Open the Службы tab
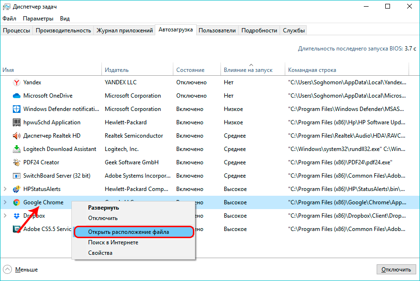This screenshot has height=281, width=420. tap(294, 30)
